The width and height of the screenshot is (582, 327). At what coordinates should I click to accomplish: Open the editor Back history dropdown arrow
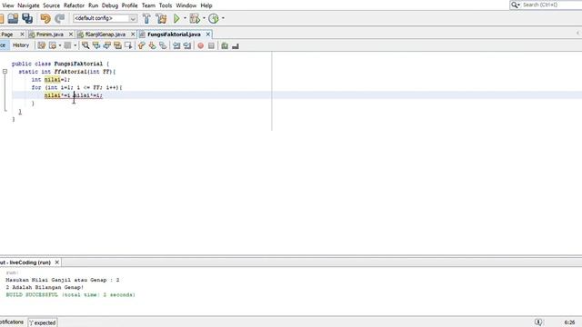[x=59, y=45]
